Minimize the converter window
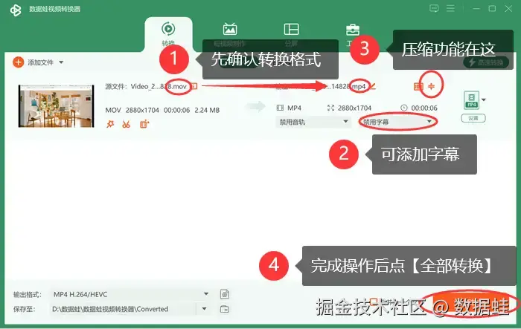521x329 pixels. click(x=476, y=9)
